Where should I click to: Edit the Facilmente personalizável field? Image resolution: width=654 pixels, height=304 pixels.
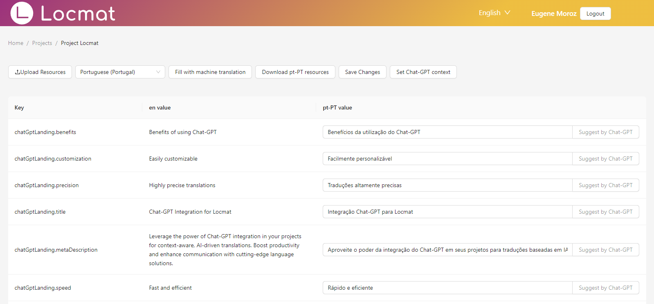point(447,159)
